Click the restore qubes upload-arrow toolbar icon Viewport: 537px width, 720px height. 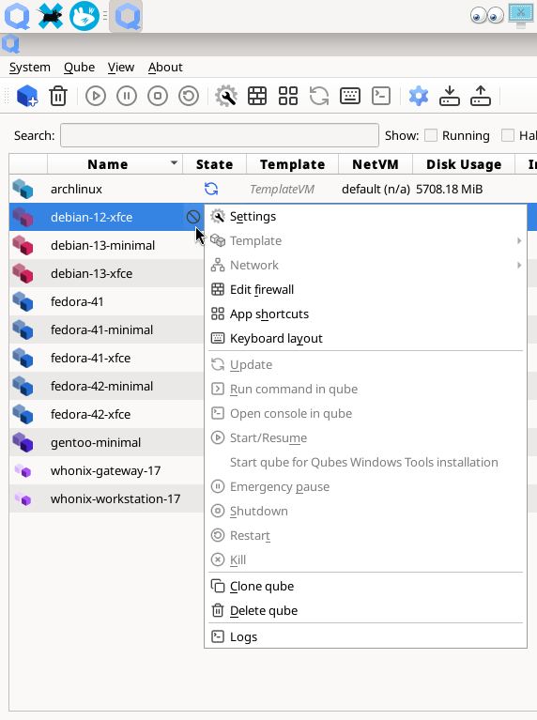[481, 96]
